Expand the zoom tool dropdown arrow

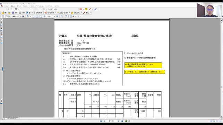(x=31, y=16)
